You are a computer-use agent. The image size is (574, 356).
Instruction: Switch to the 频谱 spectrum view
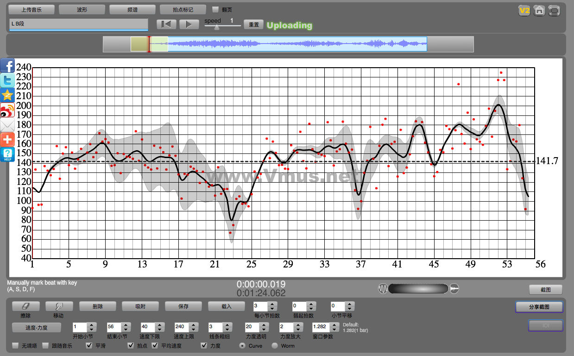132,10
